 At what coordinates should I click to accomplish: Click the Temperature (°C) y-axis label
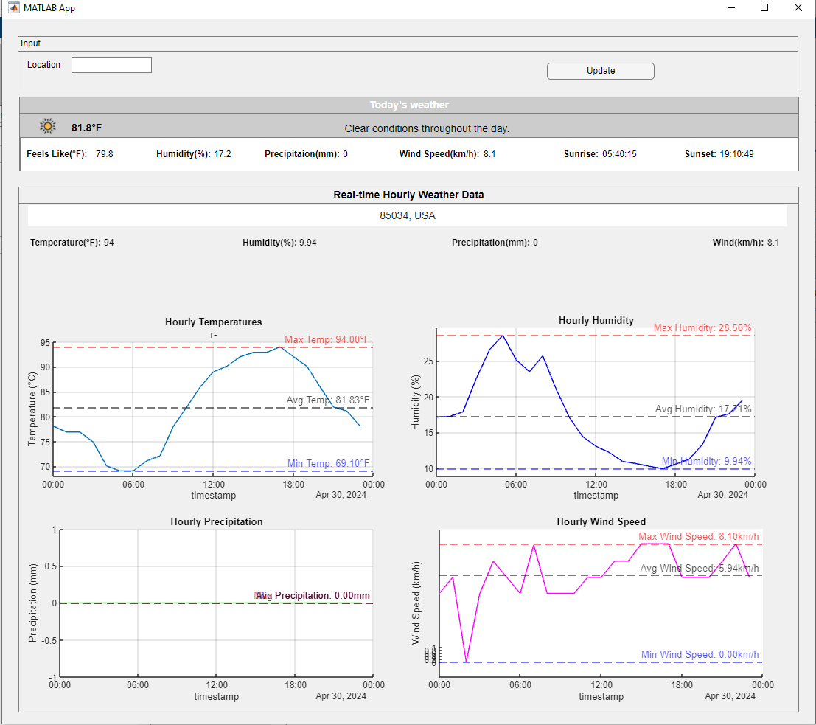point(32,409)
